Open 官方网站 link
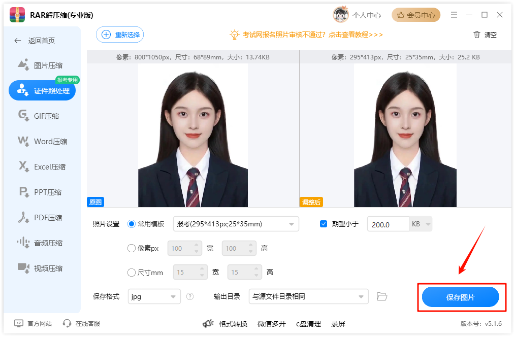 [33, 323]
